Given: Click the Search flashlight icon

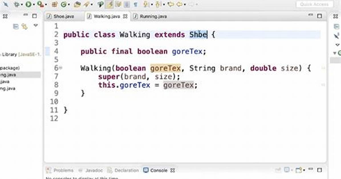Looking at the screenshot, I should click(100, 4).
